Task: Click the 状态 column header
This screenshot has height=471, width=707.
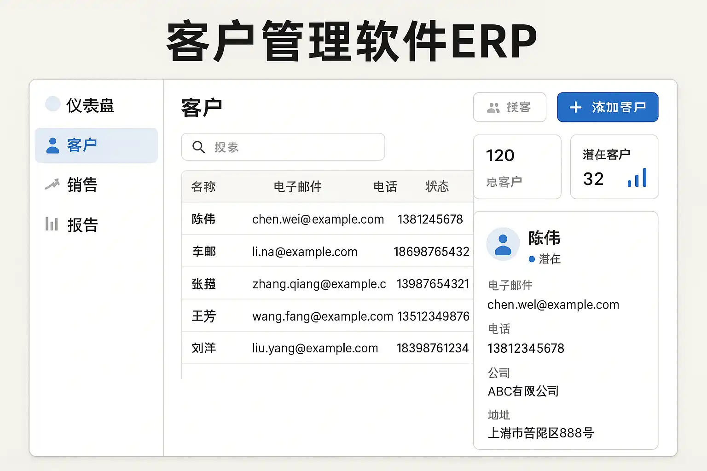Action: [437, 187]
